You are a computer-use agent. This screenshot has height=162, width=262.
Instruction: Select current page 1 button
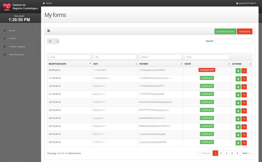tap(215, 153)
